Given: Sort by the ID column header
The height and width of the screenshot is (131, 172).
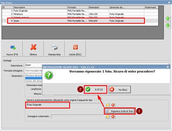Looking at the screenshot, I should [x=7, y=7].
